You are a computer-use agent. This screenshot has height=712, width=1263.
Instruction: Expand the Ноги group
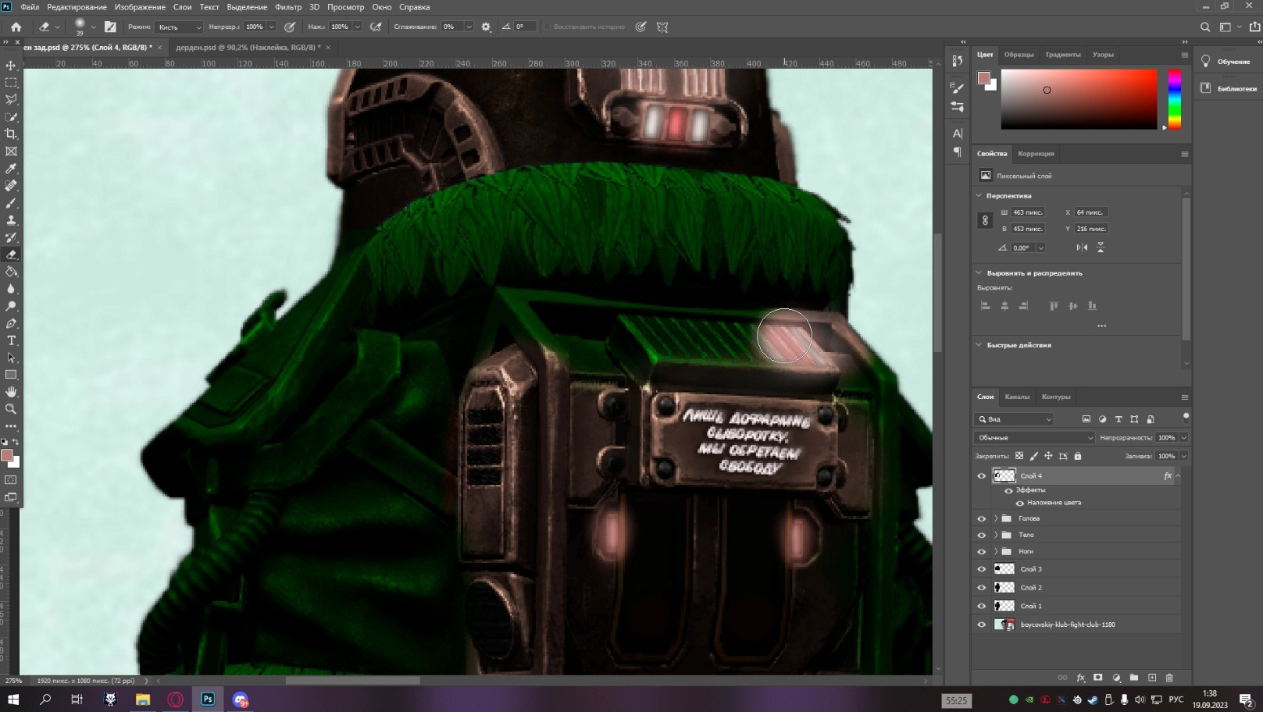996,551
